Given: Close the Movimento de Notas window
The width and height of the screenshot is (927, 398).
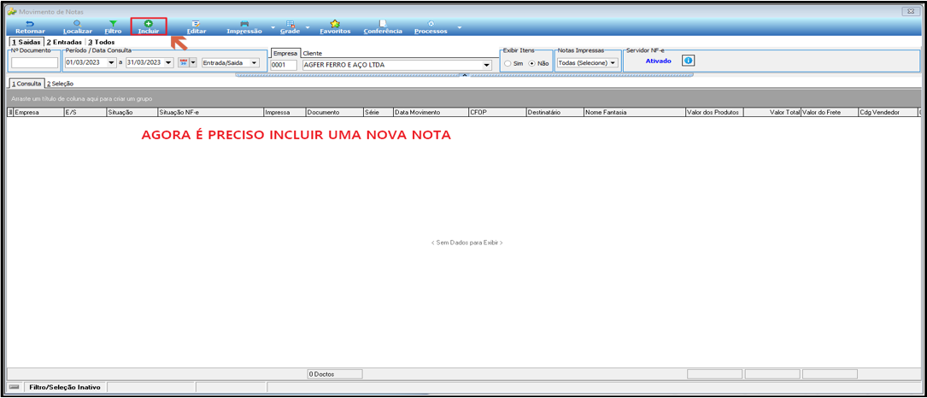Looking at the screenshot, I should point(911,11).
